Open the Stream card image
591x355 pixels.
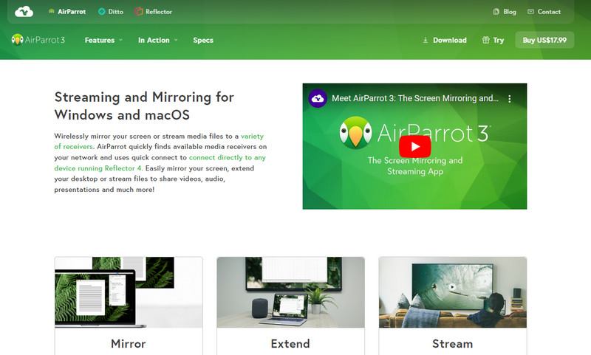453,292
